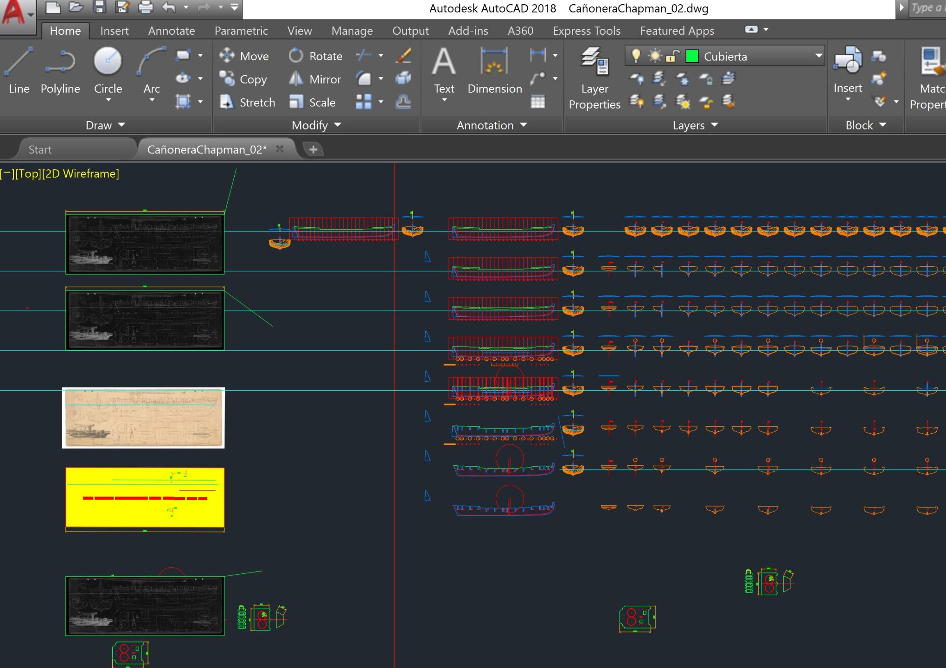Viewport: 946px width, 668px height.
Task: Select the Text annotation tool
Action: 444,70
